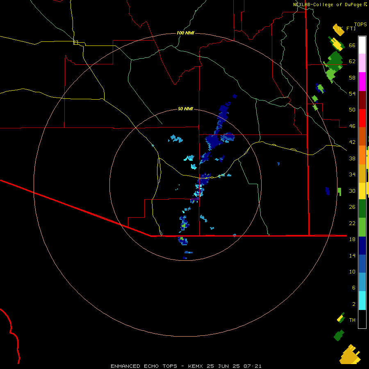Click the magenta legend swatch
This screenshot has height=369, width=369.
pyautogui.click(x=362, y=82)
